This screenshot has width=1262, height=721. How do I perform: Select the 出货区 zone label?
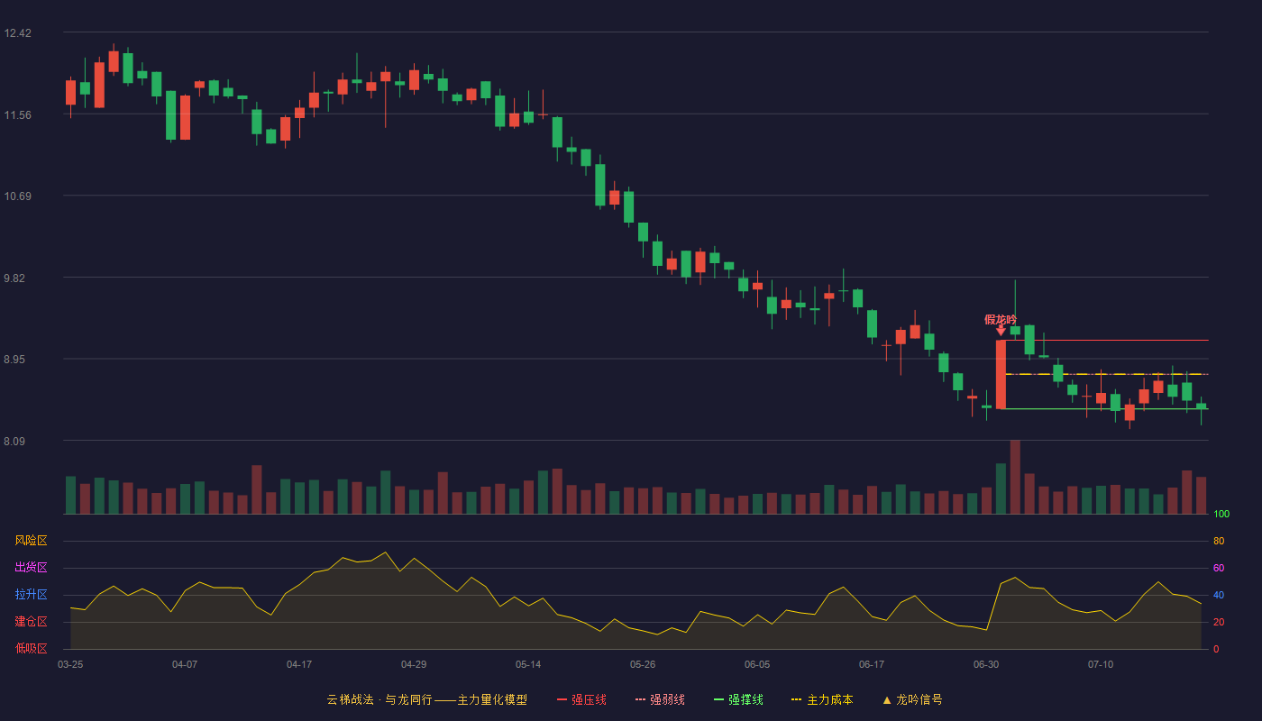point(31,568)
